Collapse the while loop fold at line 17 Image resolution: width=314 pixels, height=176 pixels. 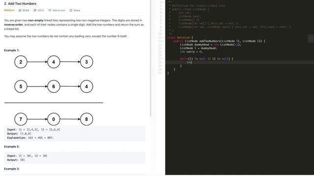point(163,59)
